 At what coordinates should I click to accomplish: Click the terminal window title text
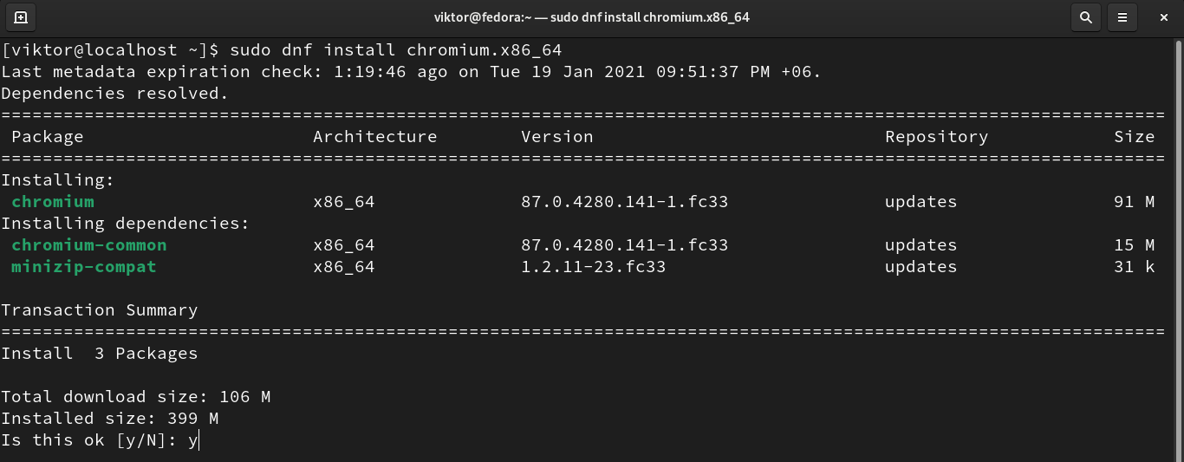(592, 16)
